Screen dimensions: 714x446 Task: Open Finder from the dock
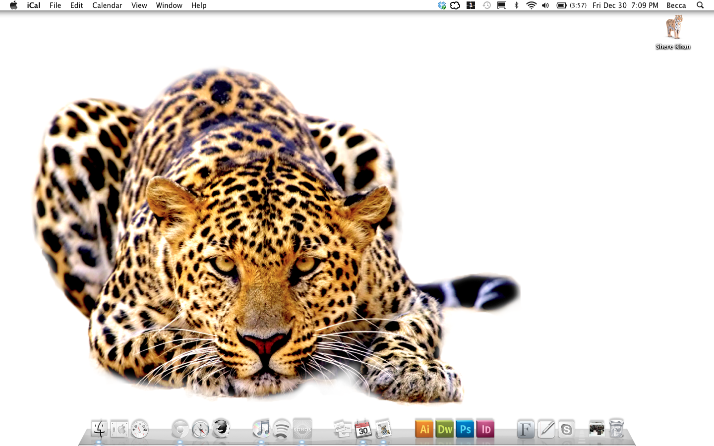[x=99, y=429]
